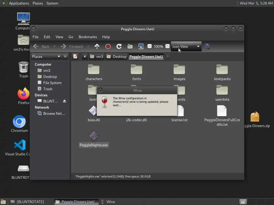Open the images folder

coord(179,73)
